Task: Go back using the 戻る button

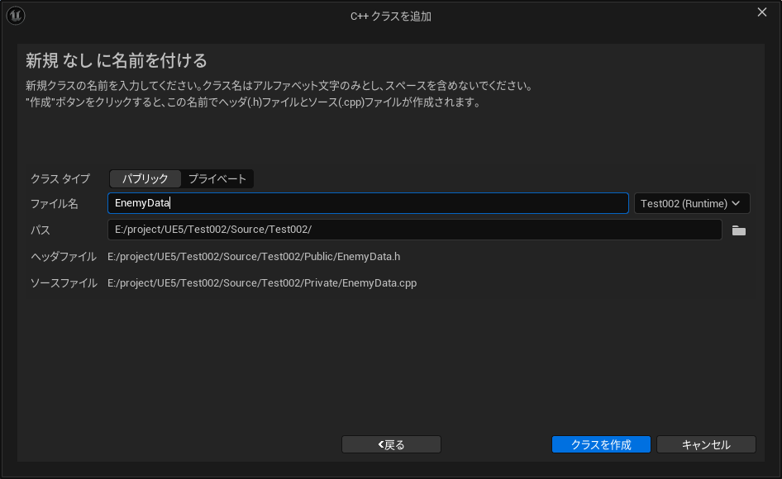Action: tap(391, 444)
